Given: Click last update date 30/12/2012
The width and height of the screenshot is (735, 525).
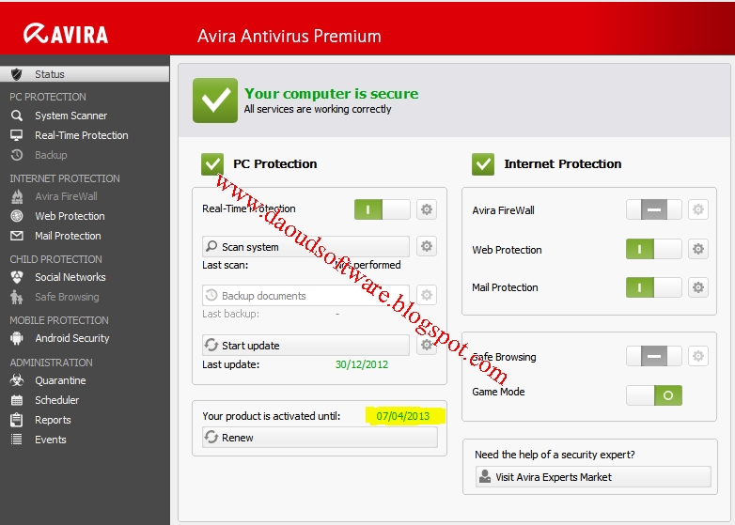Looking at the screenshot, I should click(x=362, y=364).
